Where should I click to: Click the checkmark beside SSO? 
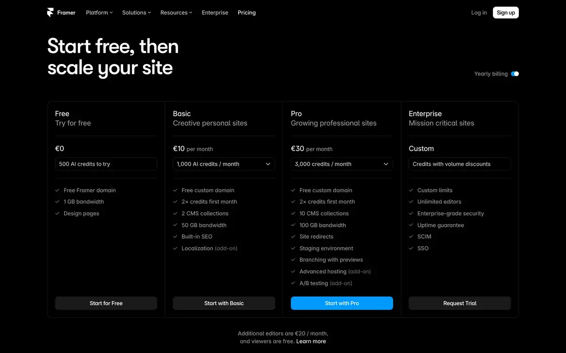(411, 248)
